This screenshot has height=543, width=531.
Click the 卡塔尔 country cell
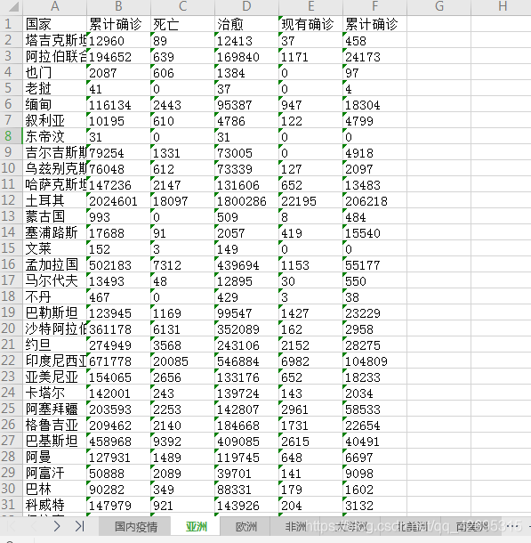point(54,393)
